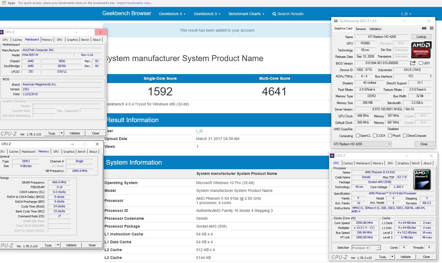Click the magnifier icon beside Search Results
Image resolution: width=442 pixels, height=263 pixels.
[274, 14]
